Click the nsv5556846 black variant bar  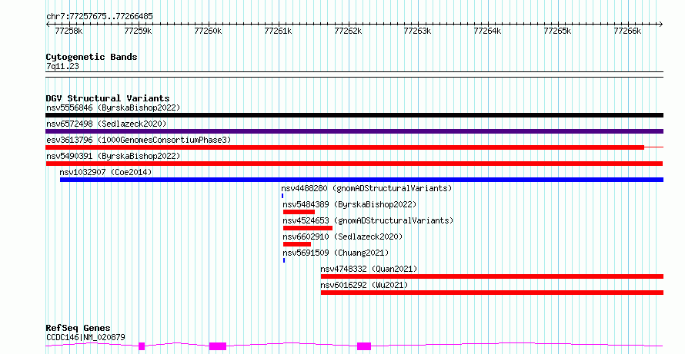(354, 115)
